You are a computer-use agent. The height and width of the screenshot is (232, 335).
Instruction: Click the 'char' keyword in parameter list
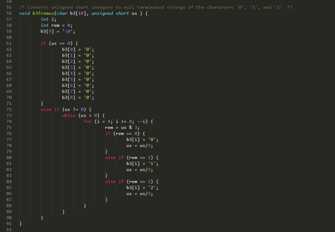62,13
